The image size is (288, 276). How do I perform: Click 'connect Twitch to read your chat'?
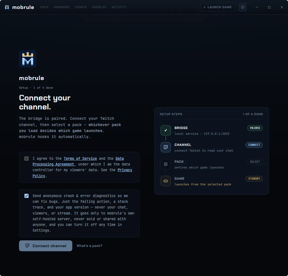(204, 151)
